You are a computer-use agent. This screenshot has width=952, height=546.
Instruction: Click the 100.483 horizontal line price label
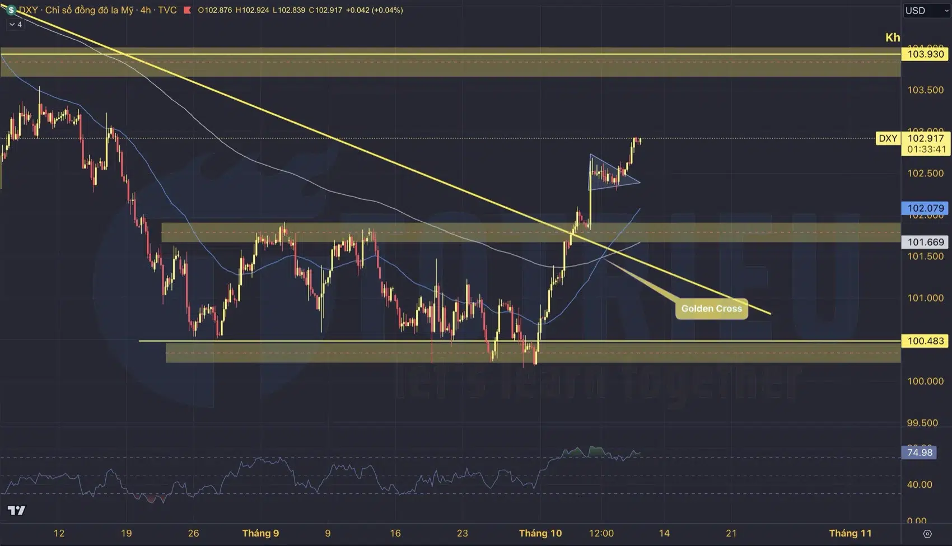pos(926,341)
